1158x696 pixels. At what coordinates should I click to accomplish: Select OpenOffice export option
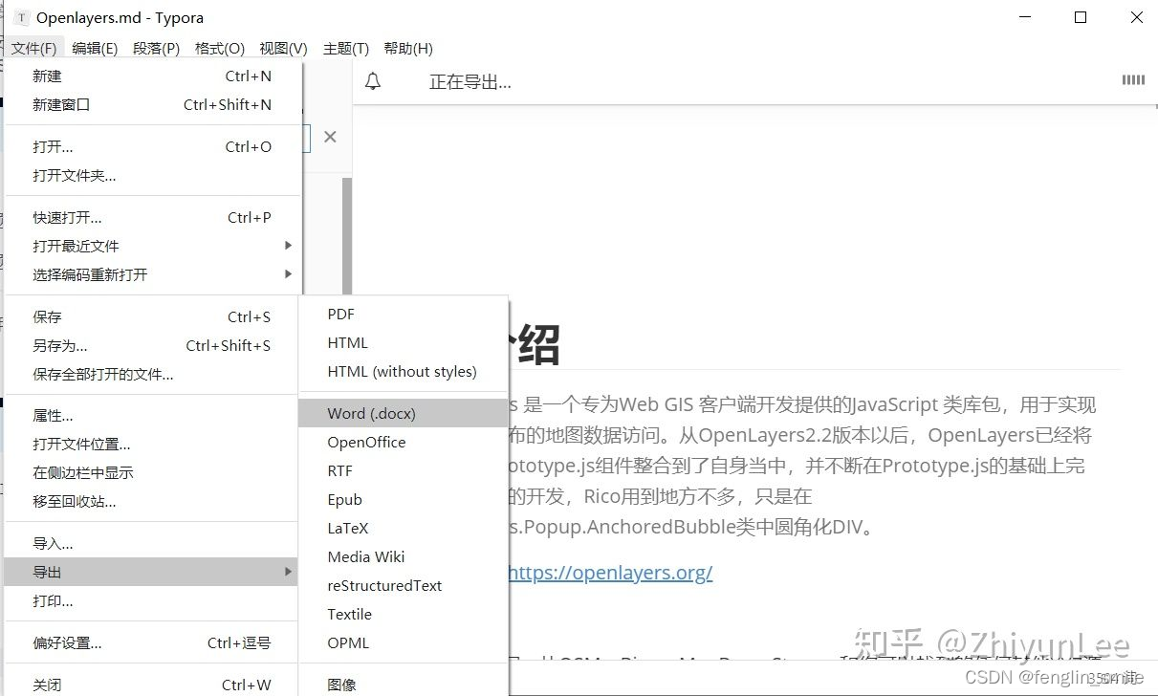[x=404, y=442]
